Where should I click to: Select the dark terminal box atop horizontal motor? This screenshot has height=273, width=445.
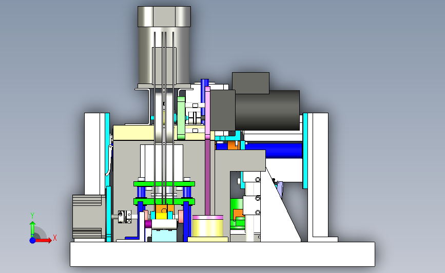coord(250,83)
